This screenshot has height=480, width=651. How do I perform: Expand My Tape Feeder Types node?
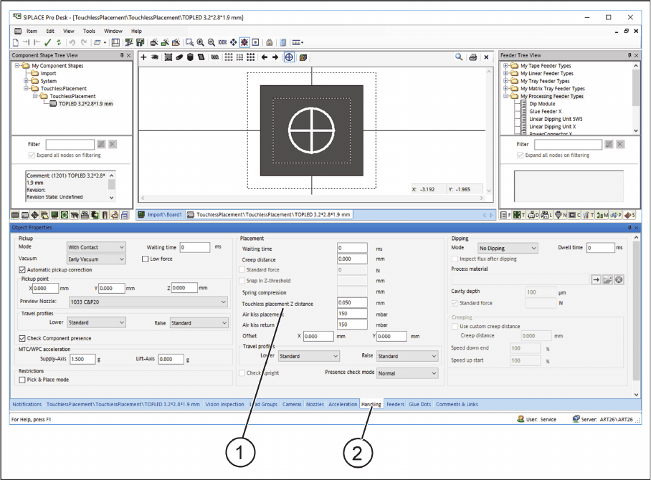click(506, 66)
